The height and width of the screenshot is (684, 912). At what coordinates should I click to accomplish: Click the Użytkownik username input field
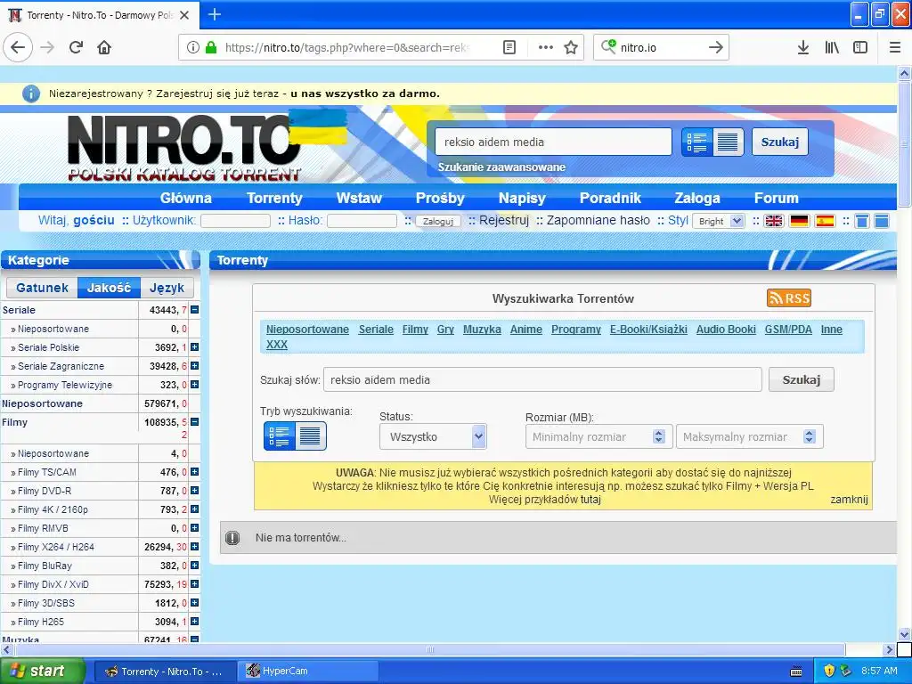click(235, 221)
